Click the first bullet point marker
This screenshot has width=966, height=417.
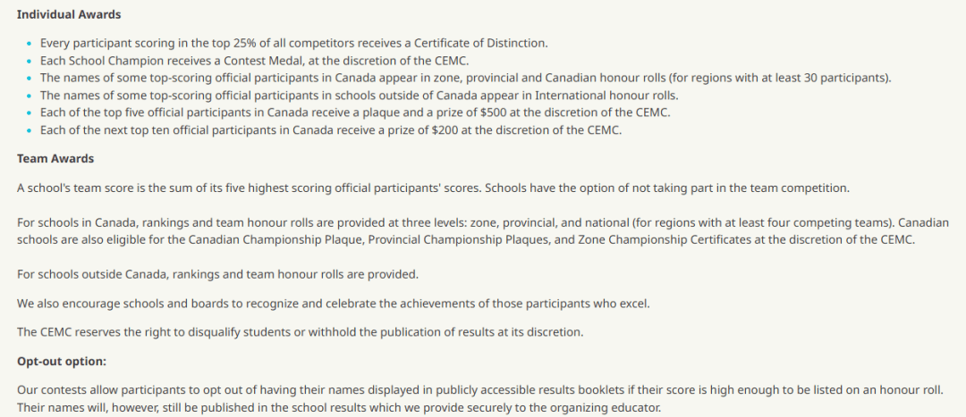tap(29, 44)
